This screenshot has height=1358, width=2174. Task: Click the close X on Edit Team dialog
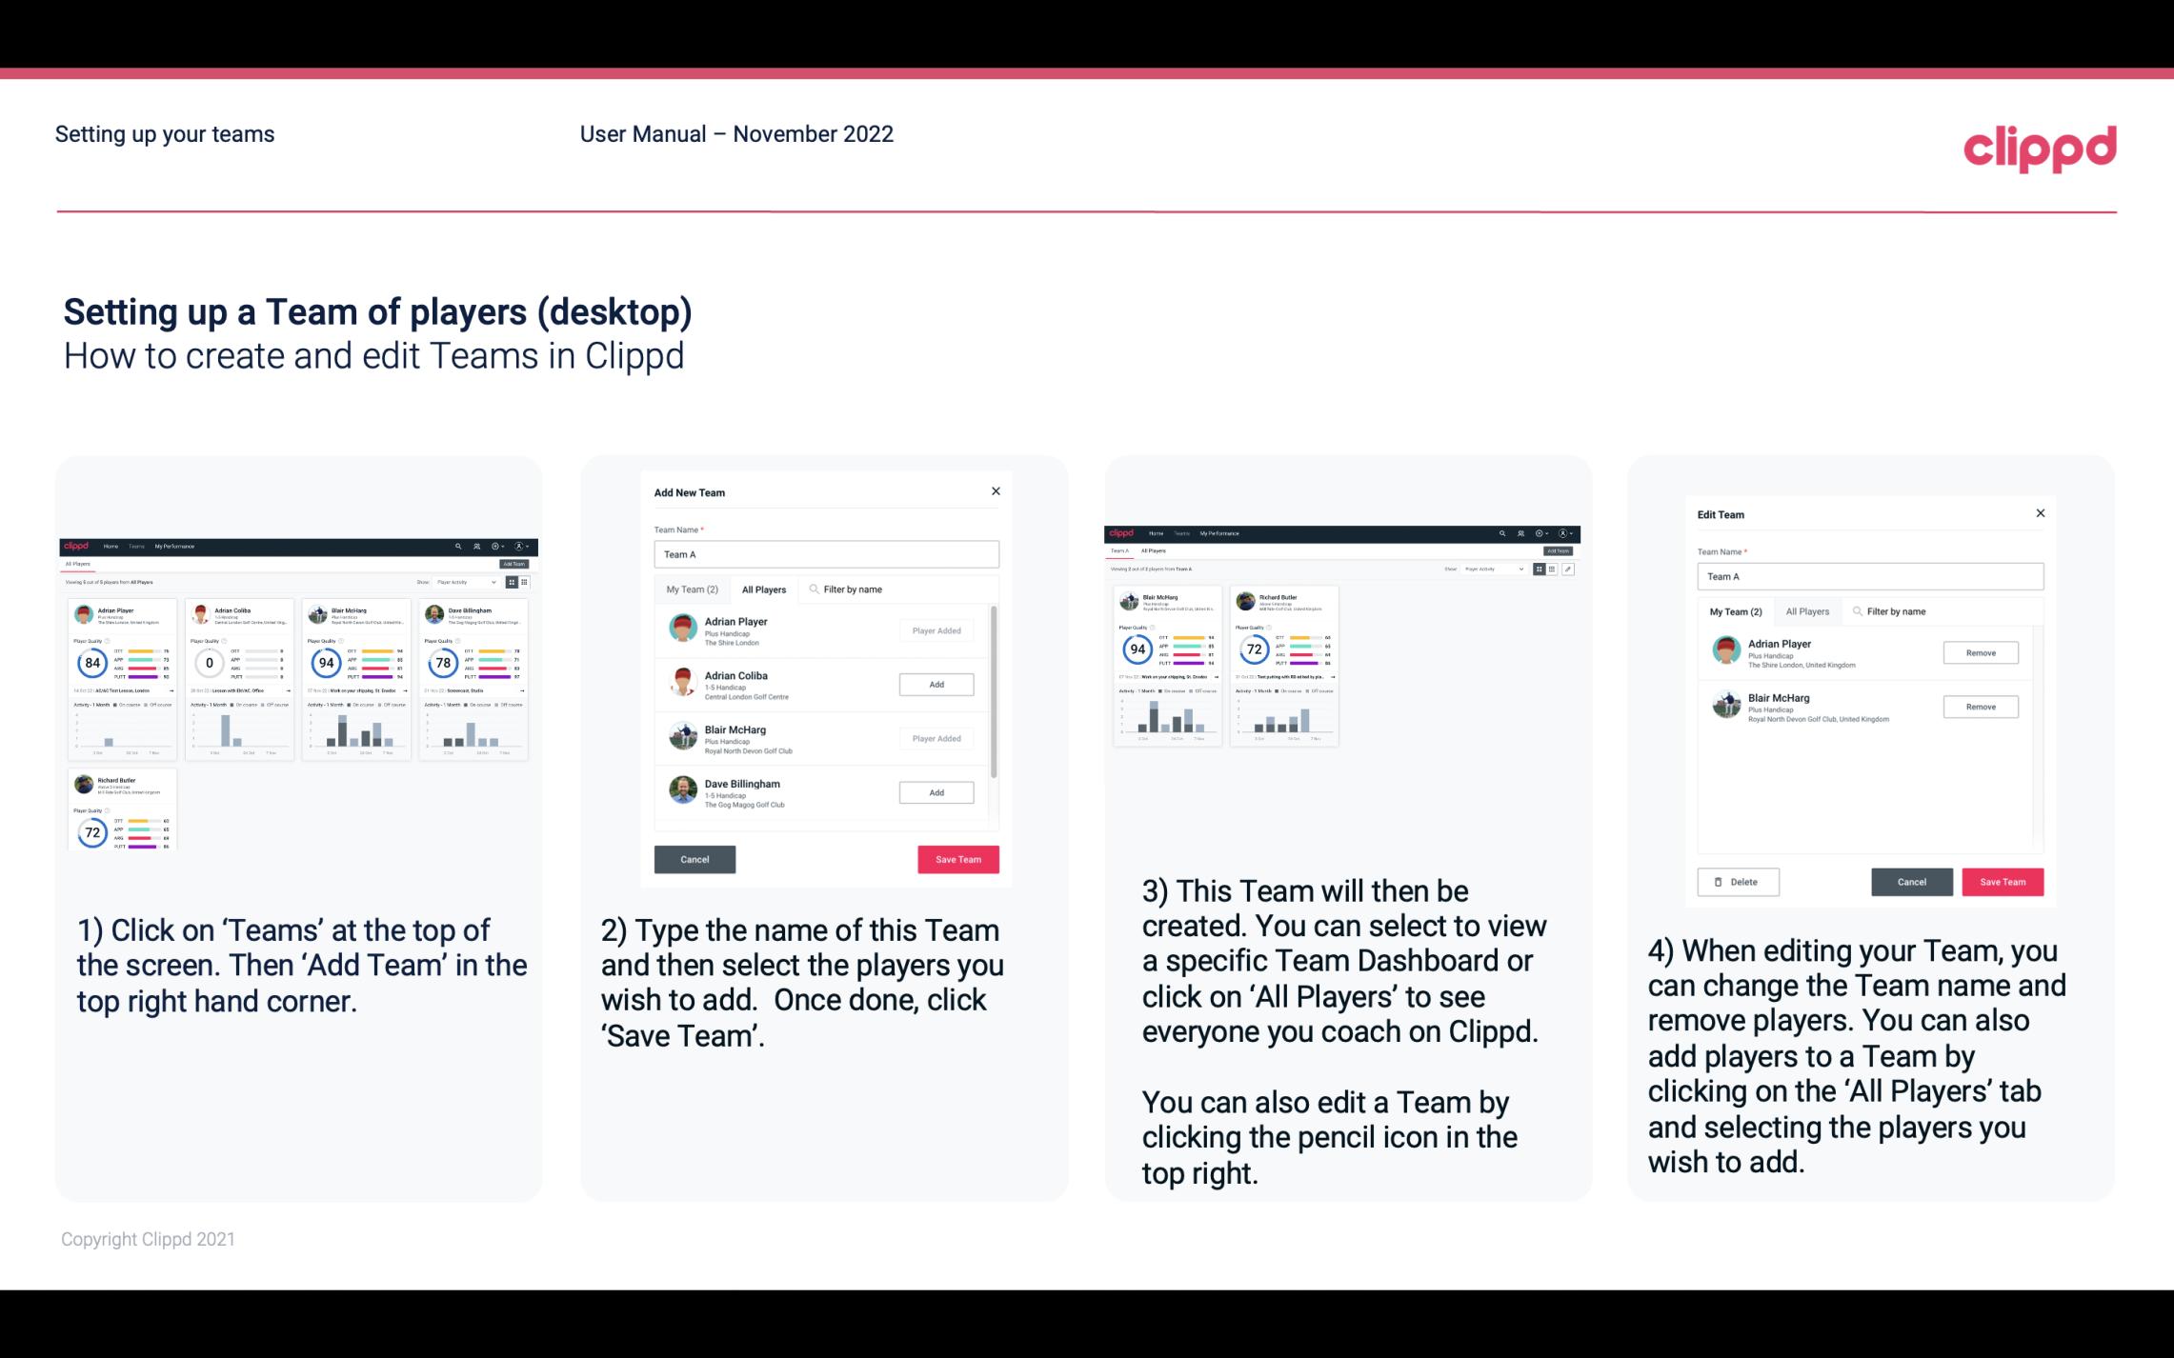(2040, 514)
